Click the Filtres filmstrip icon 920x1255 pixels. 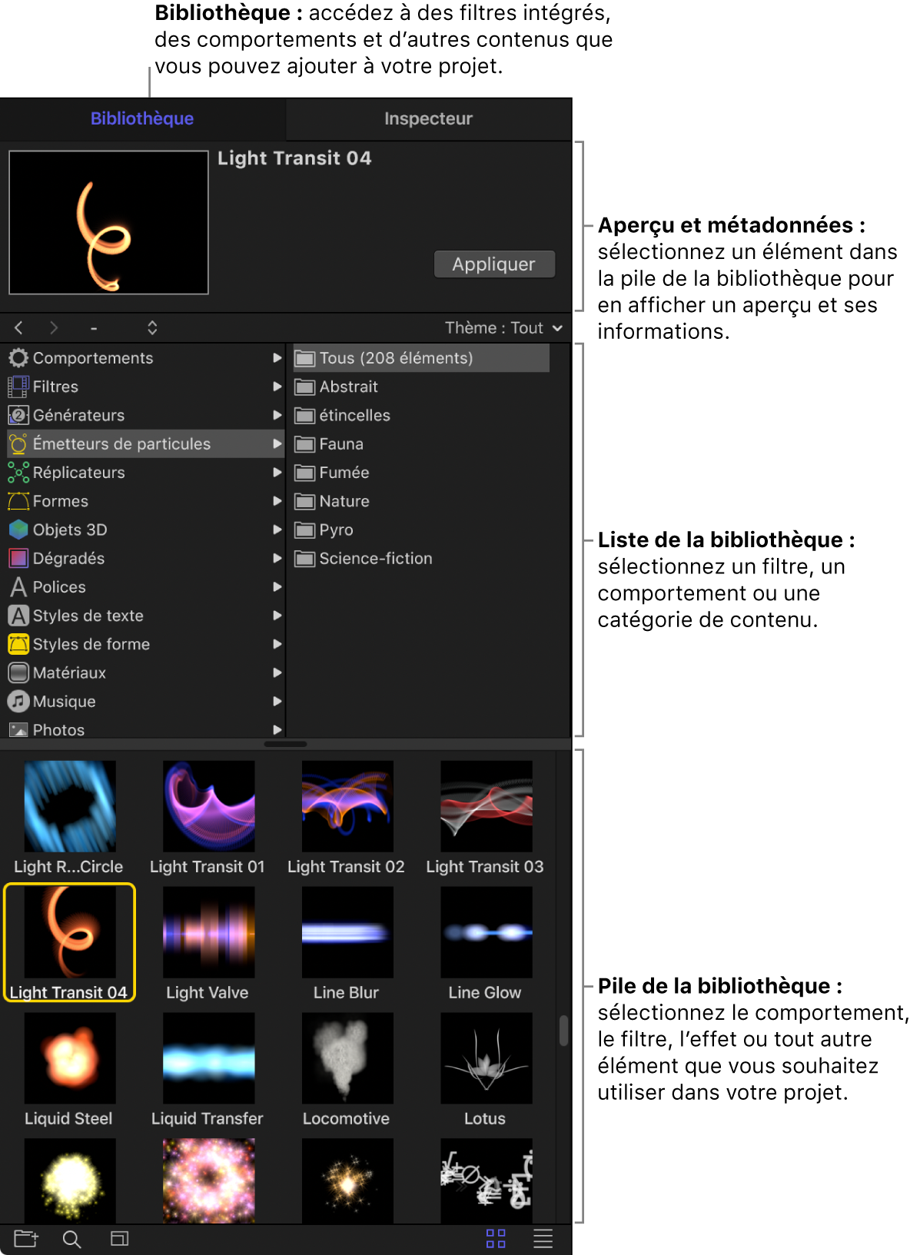18,387
